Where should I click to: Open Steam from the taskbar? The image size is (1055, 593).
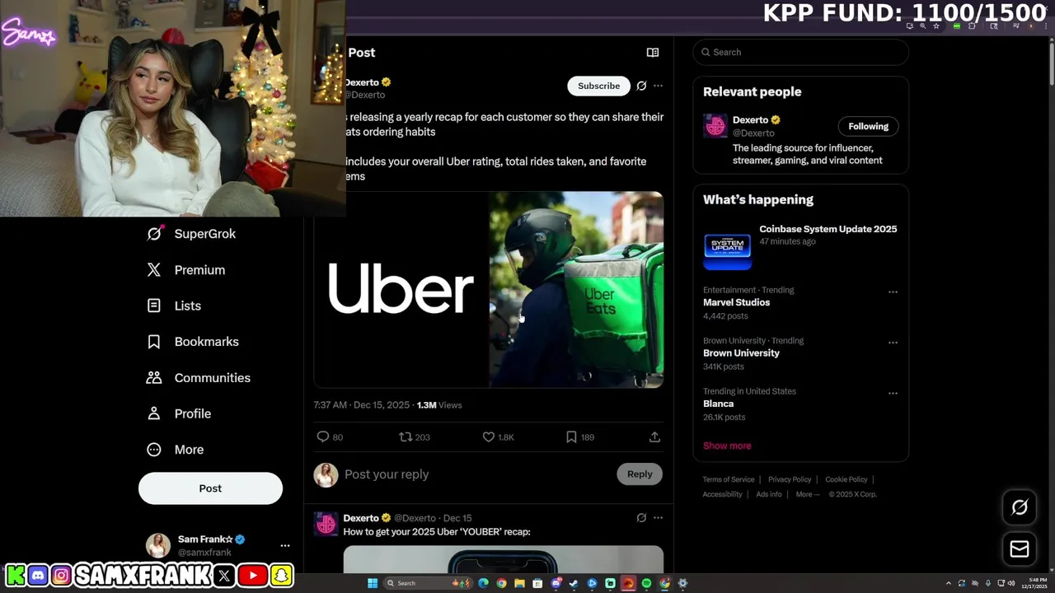[574, 583]
